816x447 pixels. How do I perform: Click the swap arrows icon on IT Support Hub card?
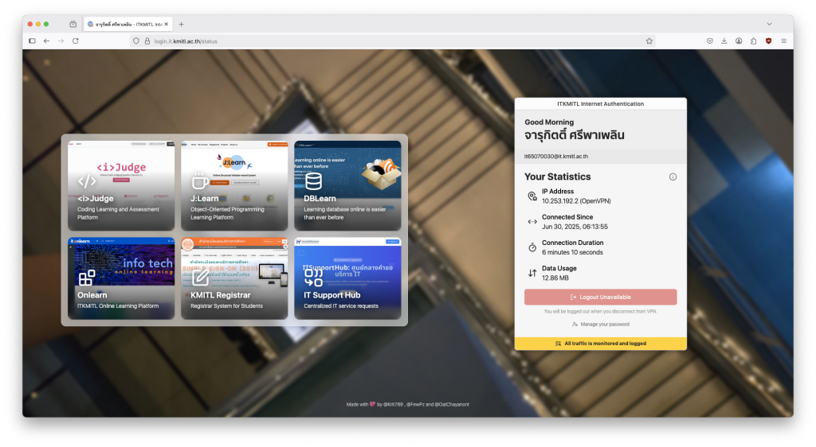pos(313,278)
